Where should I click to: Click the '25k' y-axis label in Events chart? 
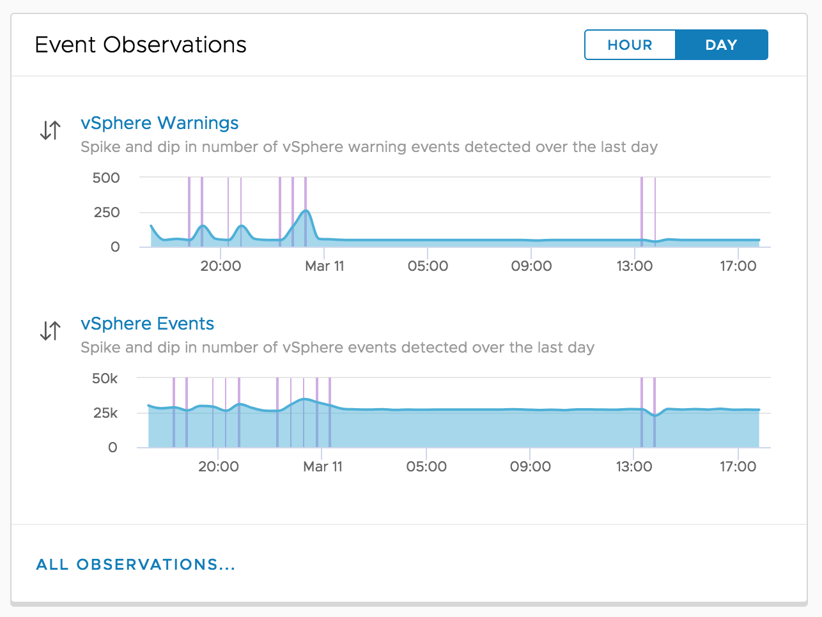105,413
